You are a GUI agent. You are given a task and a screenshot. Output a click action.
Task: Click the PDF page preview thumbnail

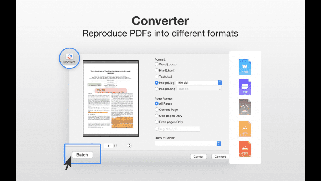[111, 99]
